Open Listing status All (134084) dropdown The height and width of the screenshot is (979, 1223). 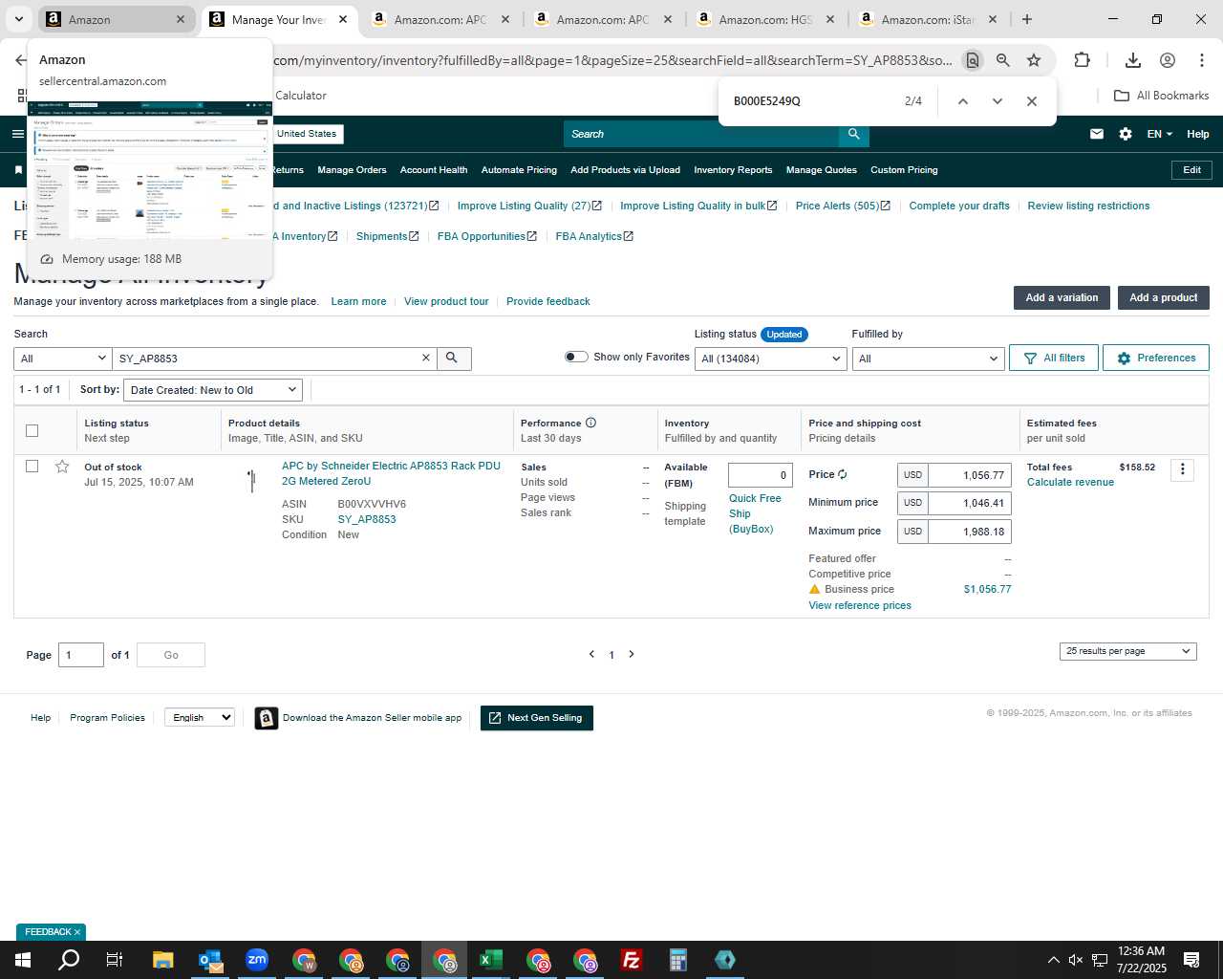click(770, 359)
